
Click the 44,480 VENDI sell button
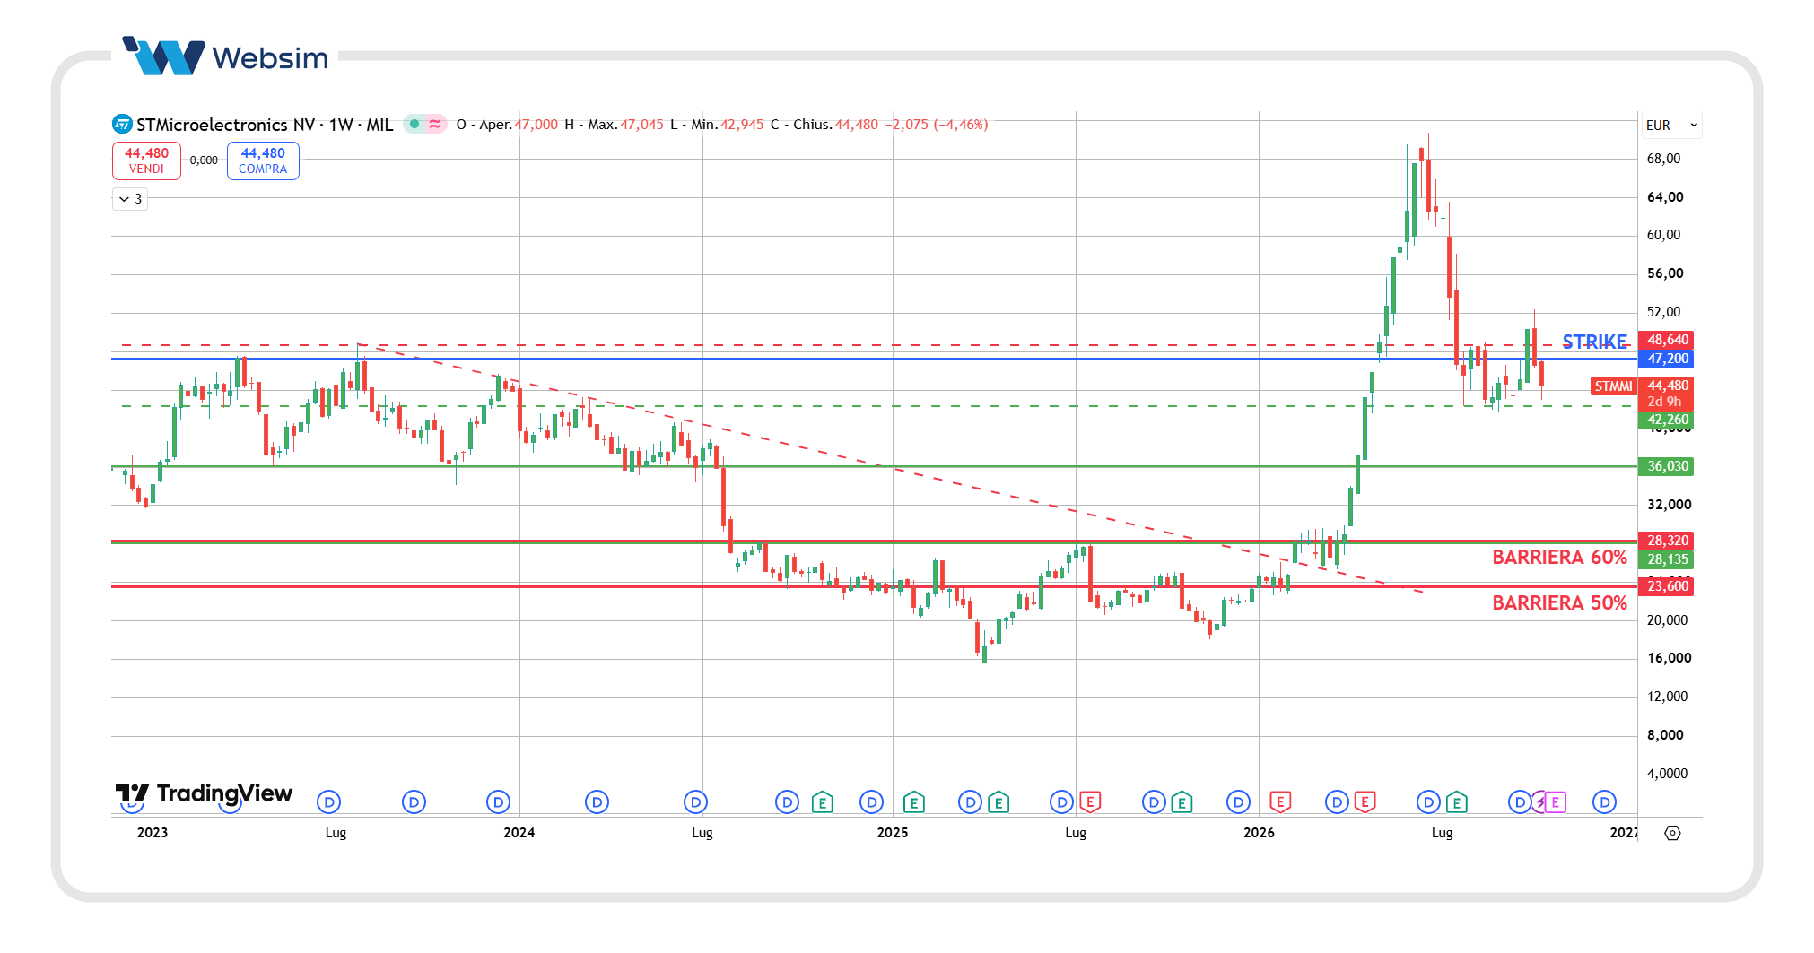(x=146, y=160)
